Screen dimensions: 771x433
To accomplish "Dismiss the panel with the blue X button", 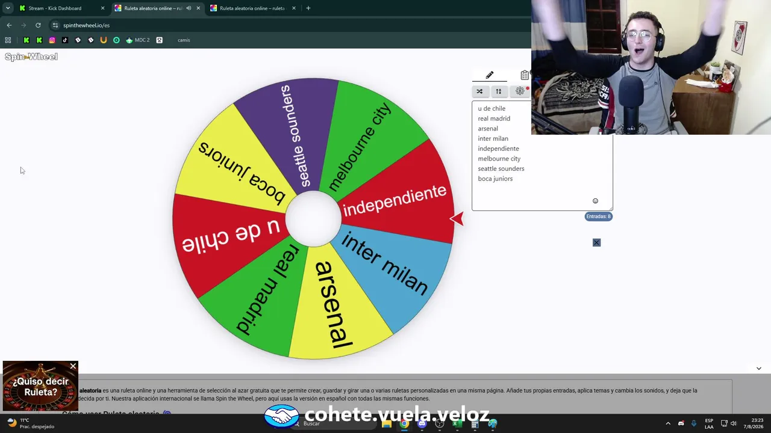I will coord(596,242).
